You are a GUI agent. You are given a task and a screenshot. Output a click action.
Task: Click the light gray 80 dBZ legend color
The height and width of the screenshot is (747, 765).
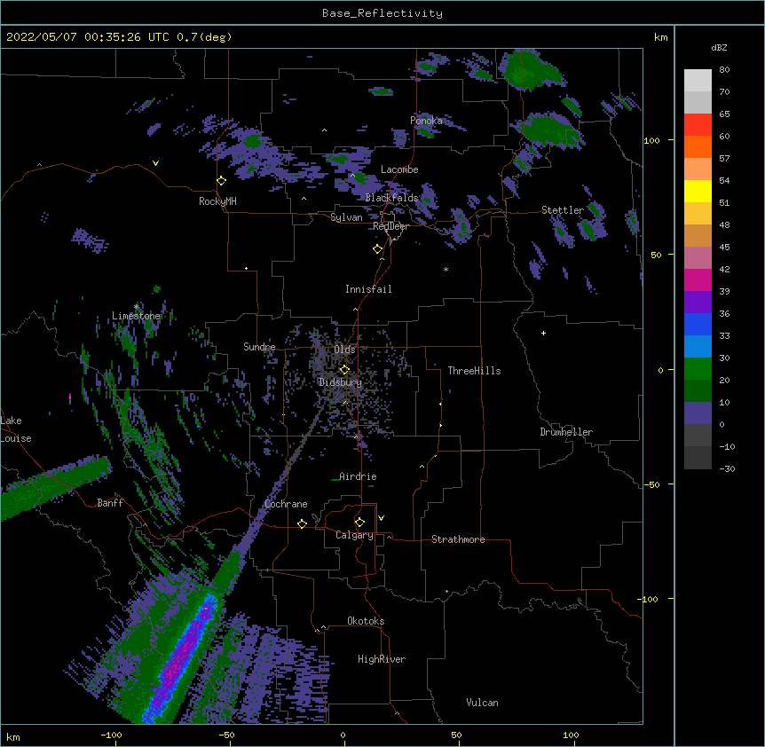[x=698, y=81]
